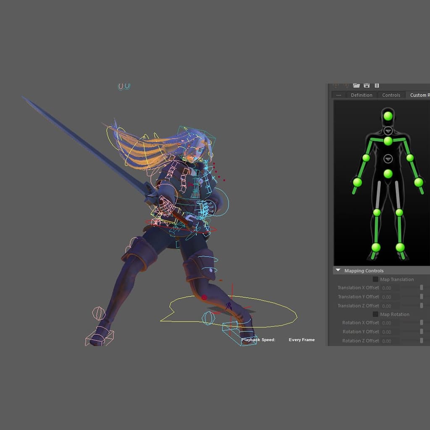Viewport: 430px width, 430px height.
Task: Pick the green elbow effector nearest the tabs
Action: (x=366, y=158)
